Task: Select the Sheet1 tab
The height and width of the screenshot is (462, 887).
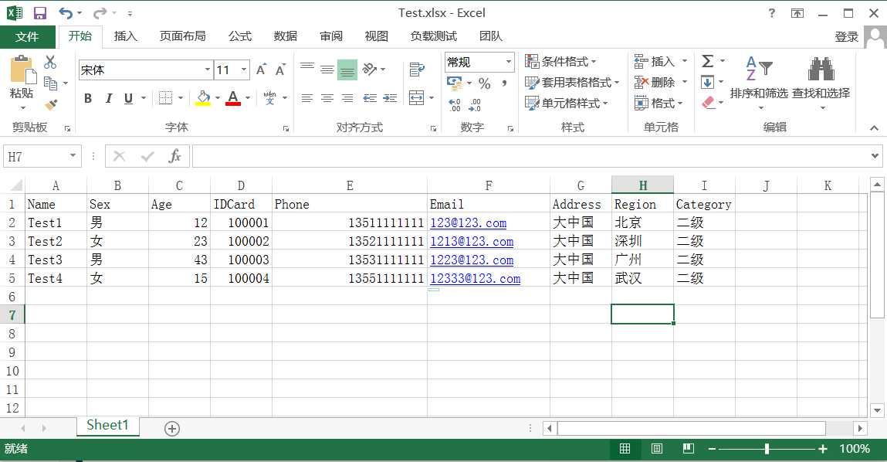Action: pyautogui.click(x=107, y=426)
